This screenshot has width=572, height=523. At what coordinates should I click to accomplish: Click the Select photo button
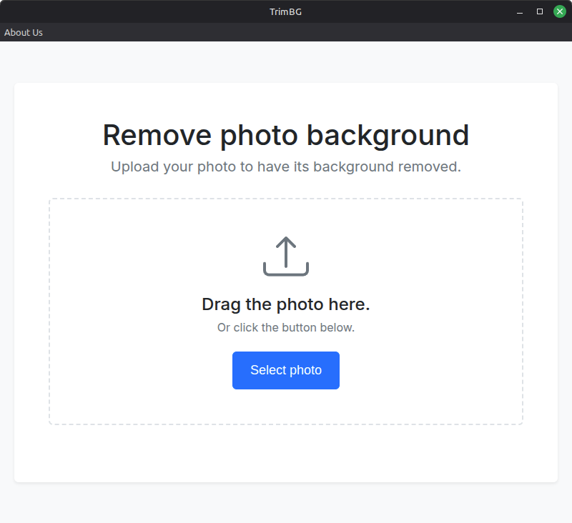tap(286, 370)
